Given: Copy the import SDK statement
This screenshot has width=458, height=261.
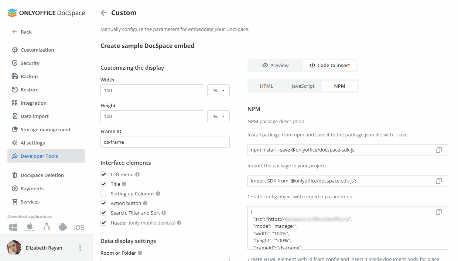Looking at the screenshot, I should pyautogui.click(x=438, y=181).
